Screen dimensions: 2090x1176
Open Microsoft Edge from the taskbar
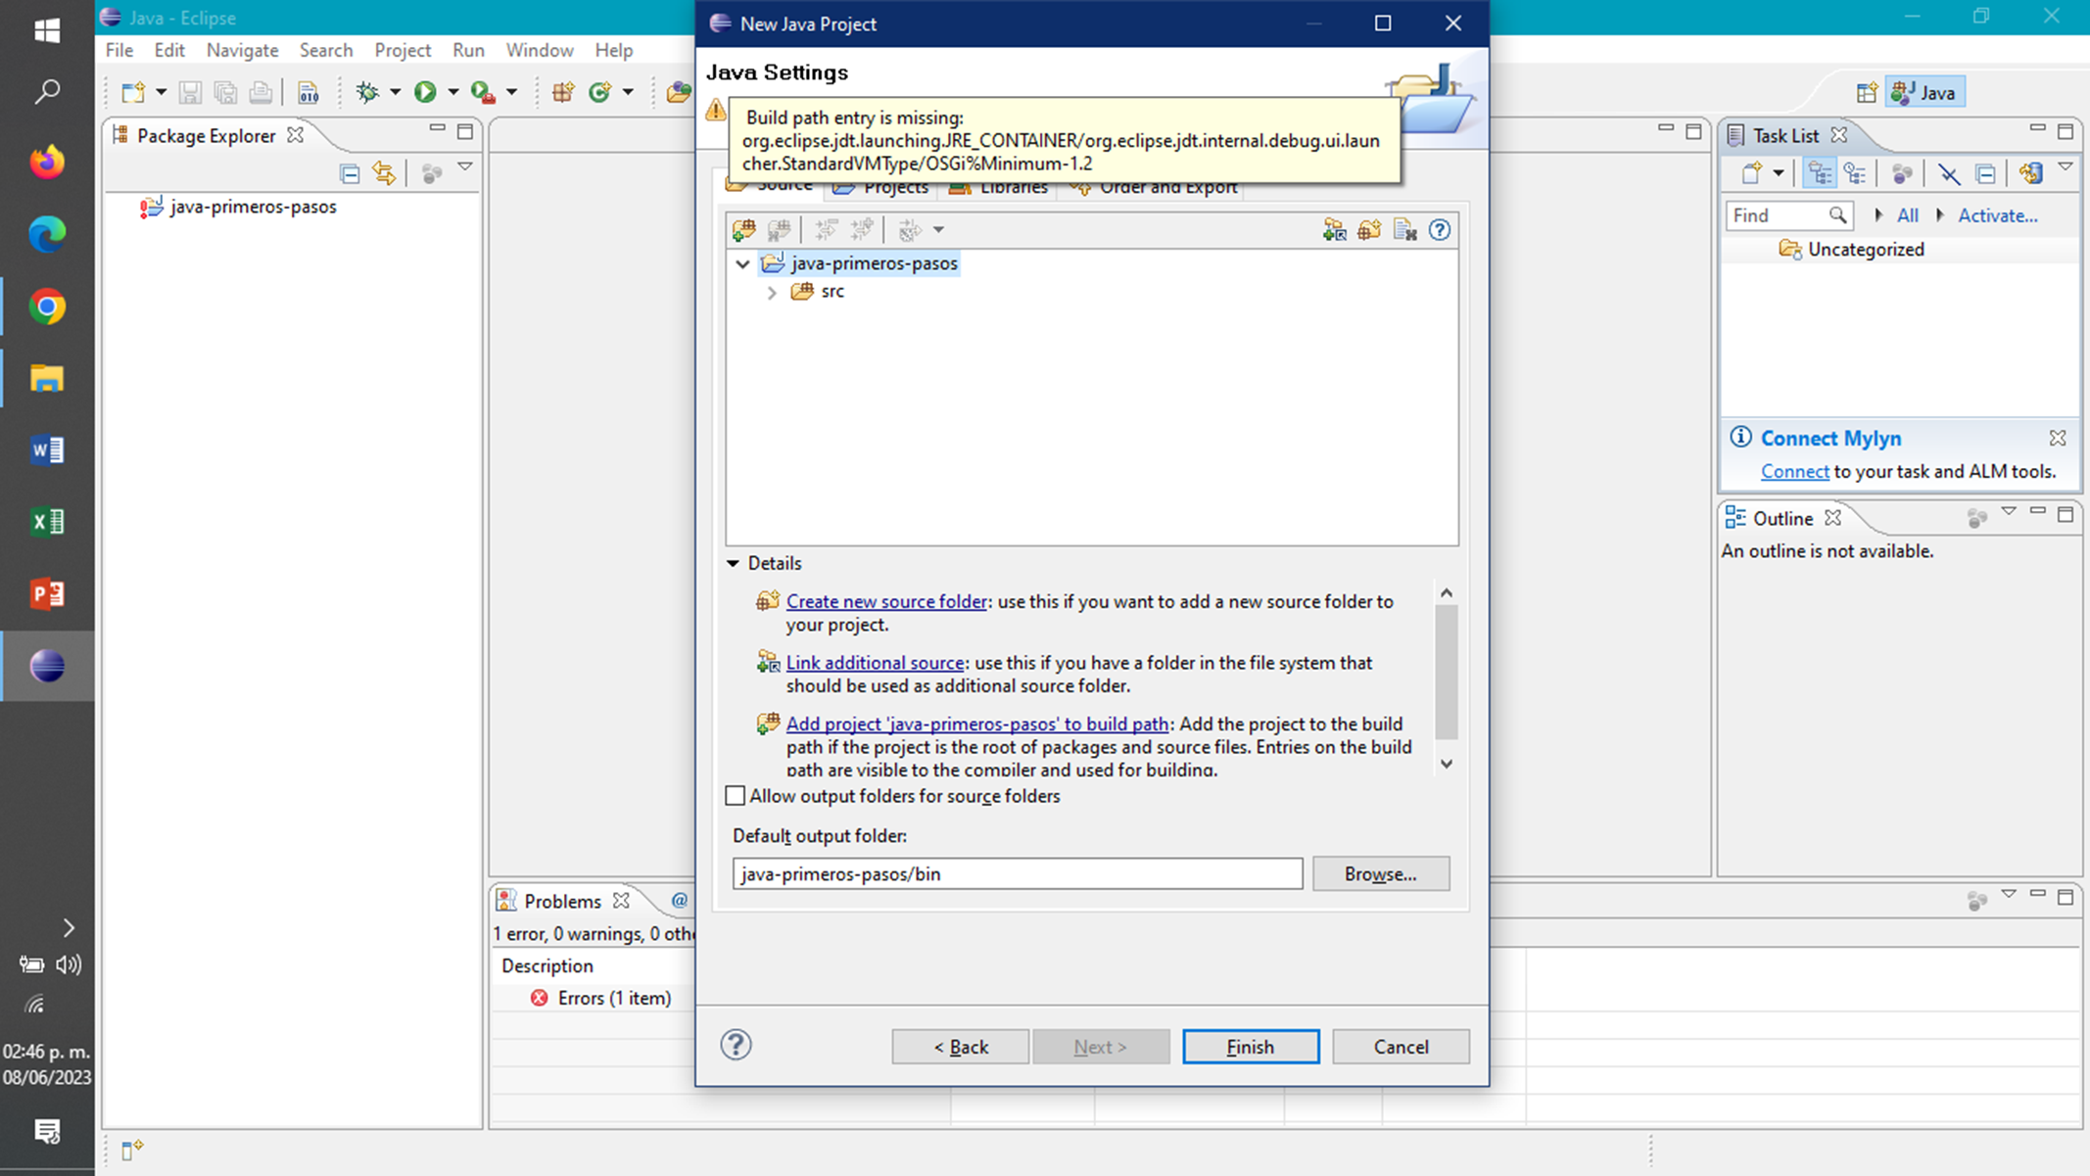tap(47, 234)
